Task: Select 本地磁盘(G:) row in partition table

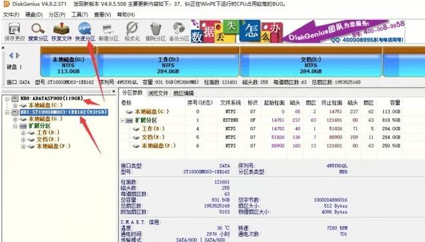Action: click(261, 111)
